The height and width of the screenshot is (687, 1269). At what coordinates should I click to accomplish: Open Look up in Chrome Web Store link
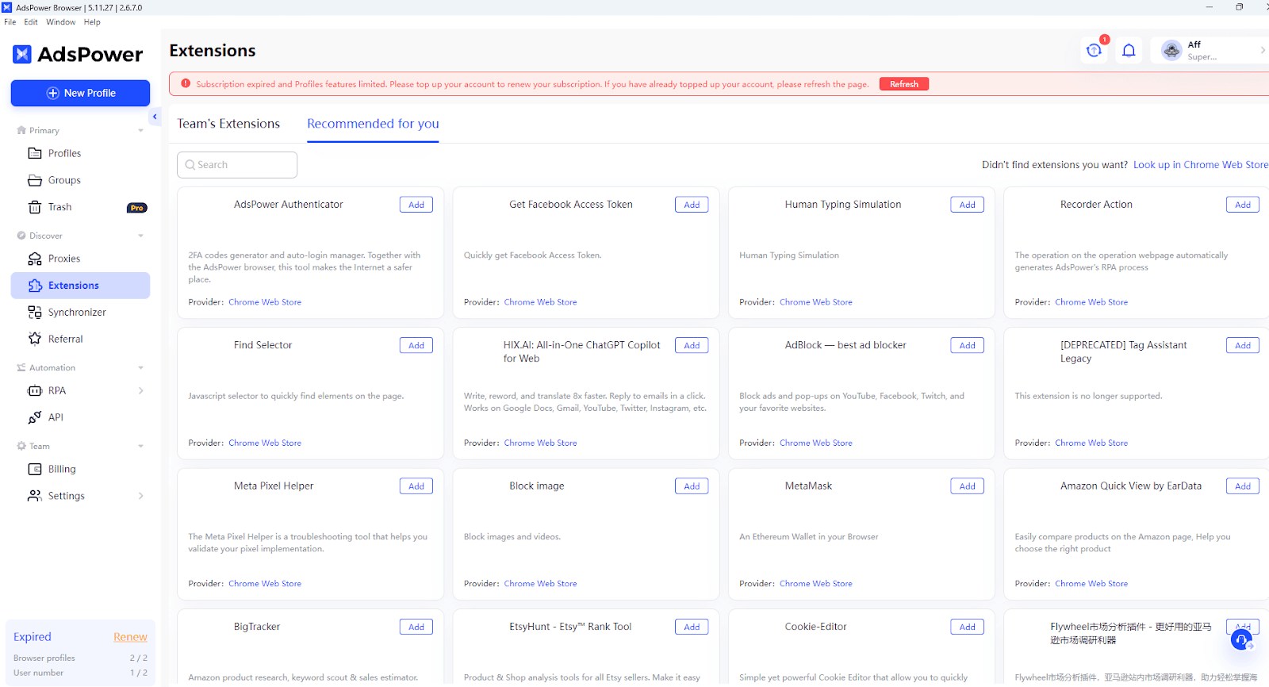coord(1200,165)
